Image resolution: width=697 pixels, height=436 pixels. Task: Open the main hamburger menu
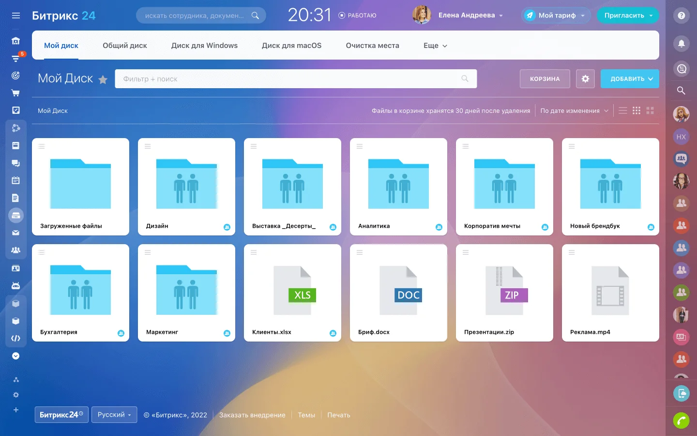(x=16, y=16)
